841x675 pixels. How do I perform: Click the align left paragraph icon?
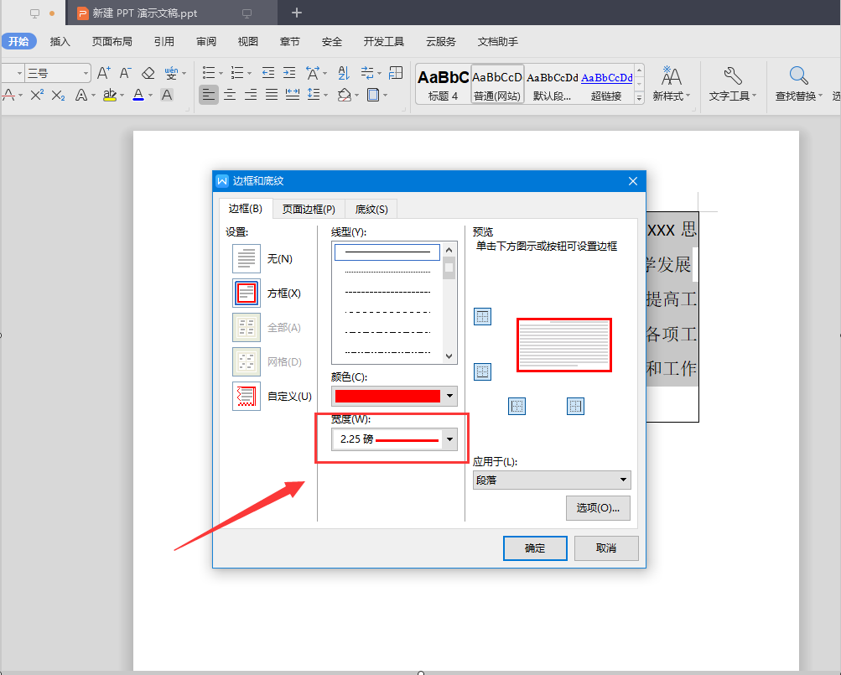click(209, 95)
